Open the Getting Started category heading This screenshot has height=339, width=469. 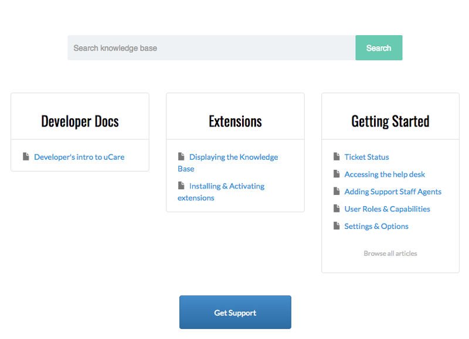(x=390, y=121)
